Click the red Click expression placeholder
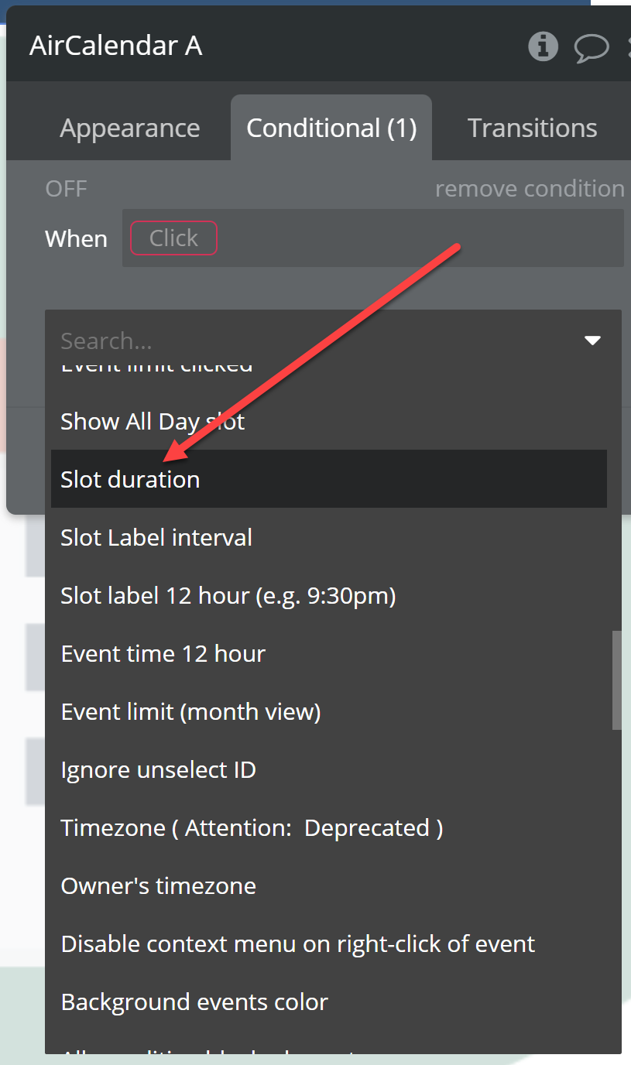This screenshot has width=631, height=1065. pos(173,238)
